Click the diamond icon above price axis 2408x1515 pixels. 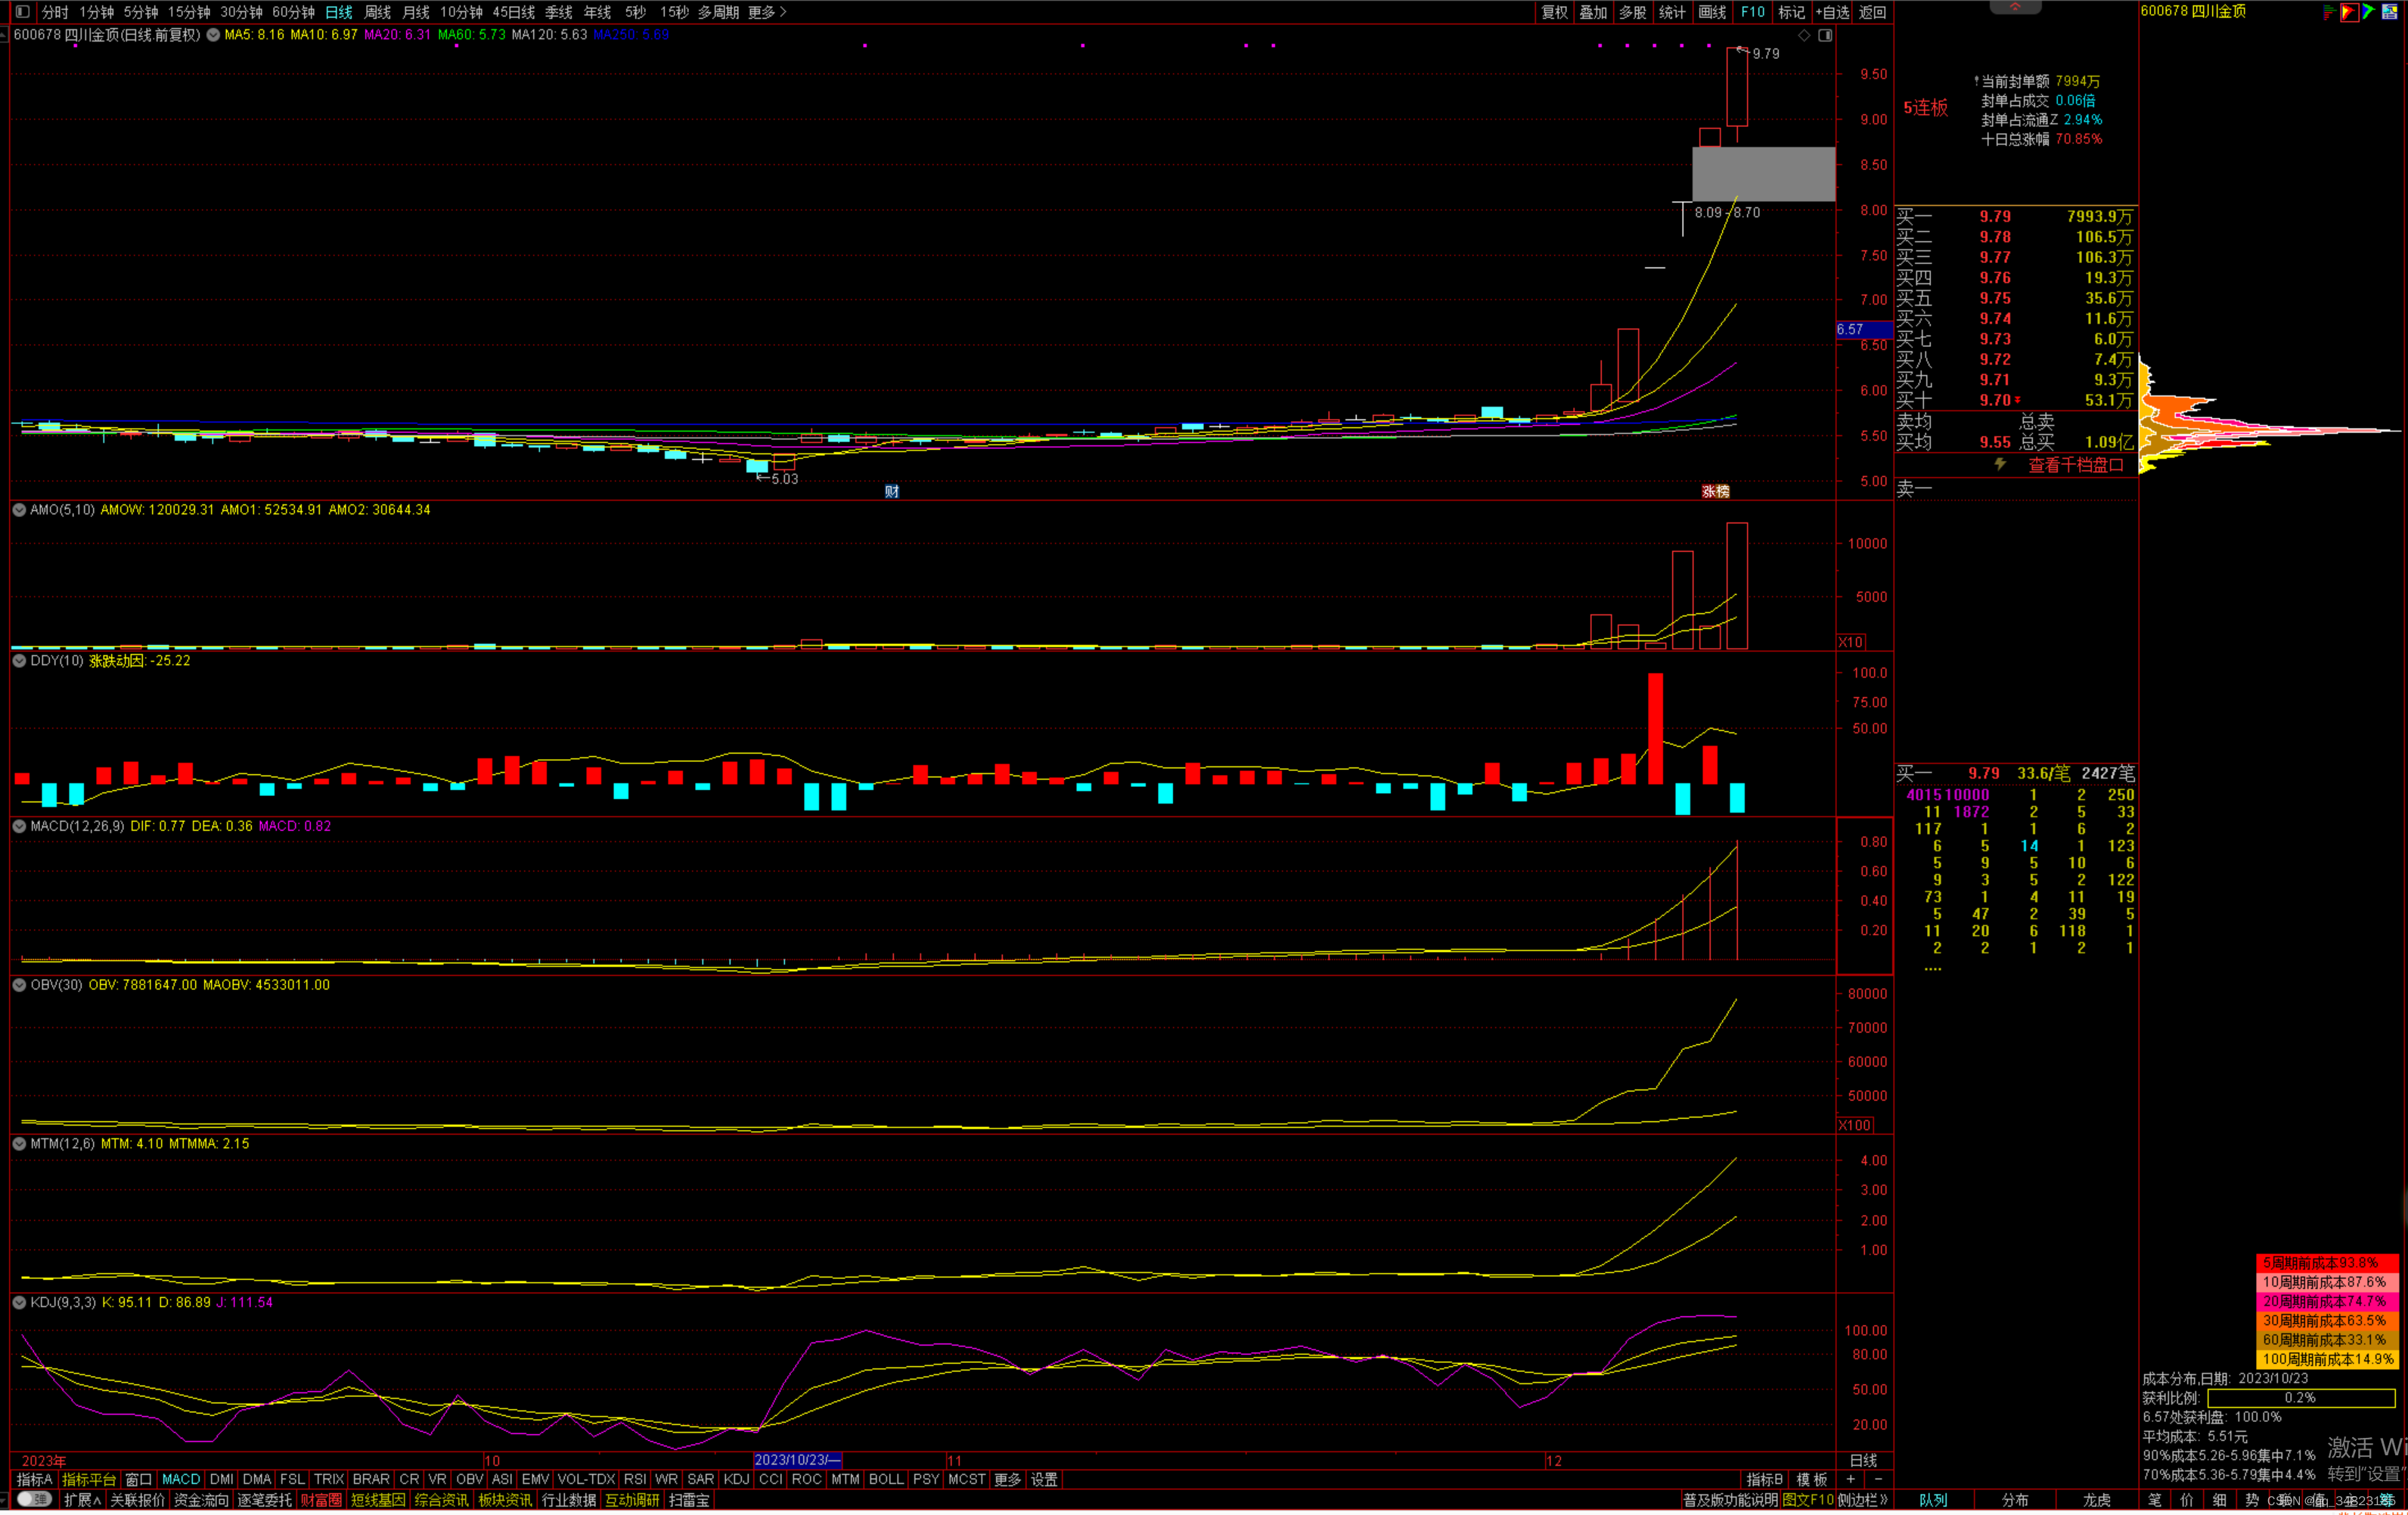(x=1804, y=35)
